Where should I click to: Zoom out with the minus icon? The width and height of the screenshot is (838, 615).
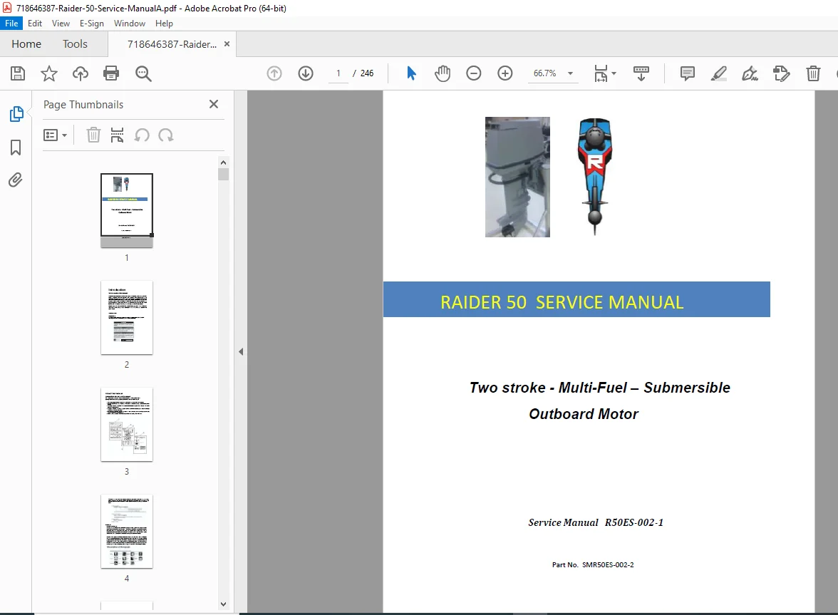473,73
